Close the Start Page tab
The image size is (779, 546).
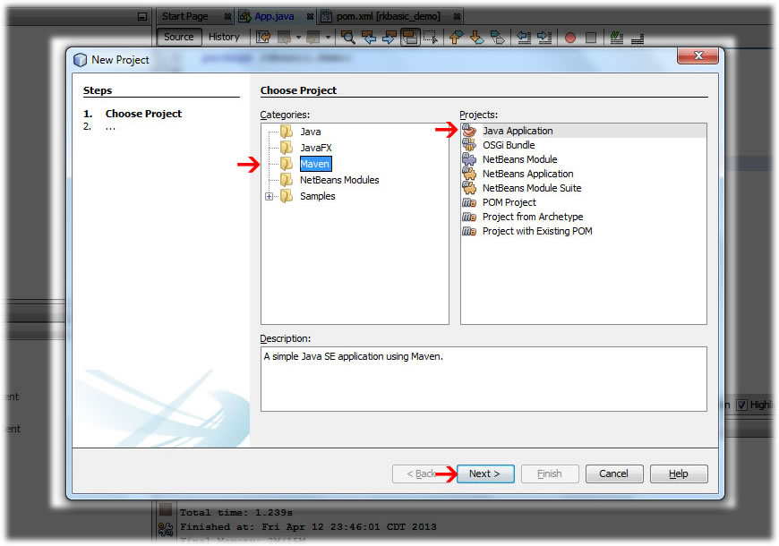[x=227, y=17]
